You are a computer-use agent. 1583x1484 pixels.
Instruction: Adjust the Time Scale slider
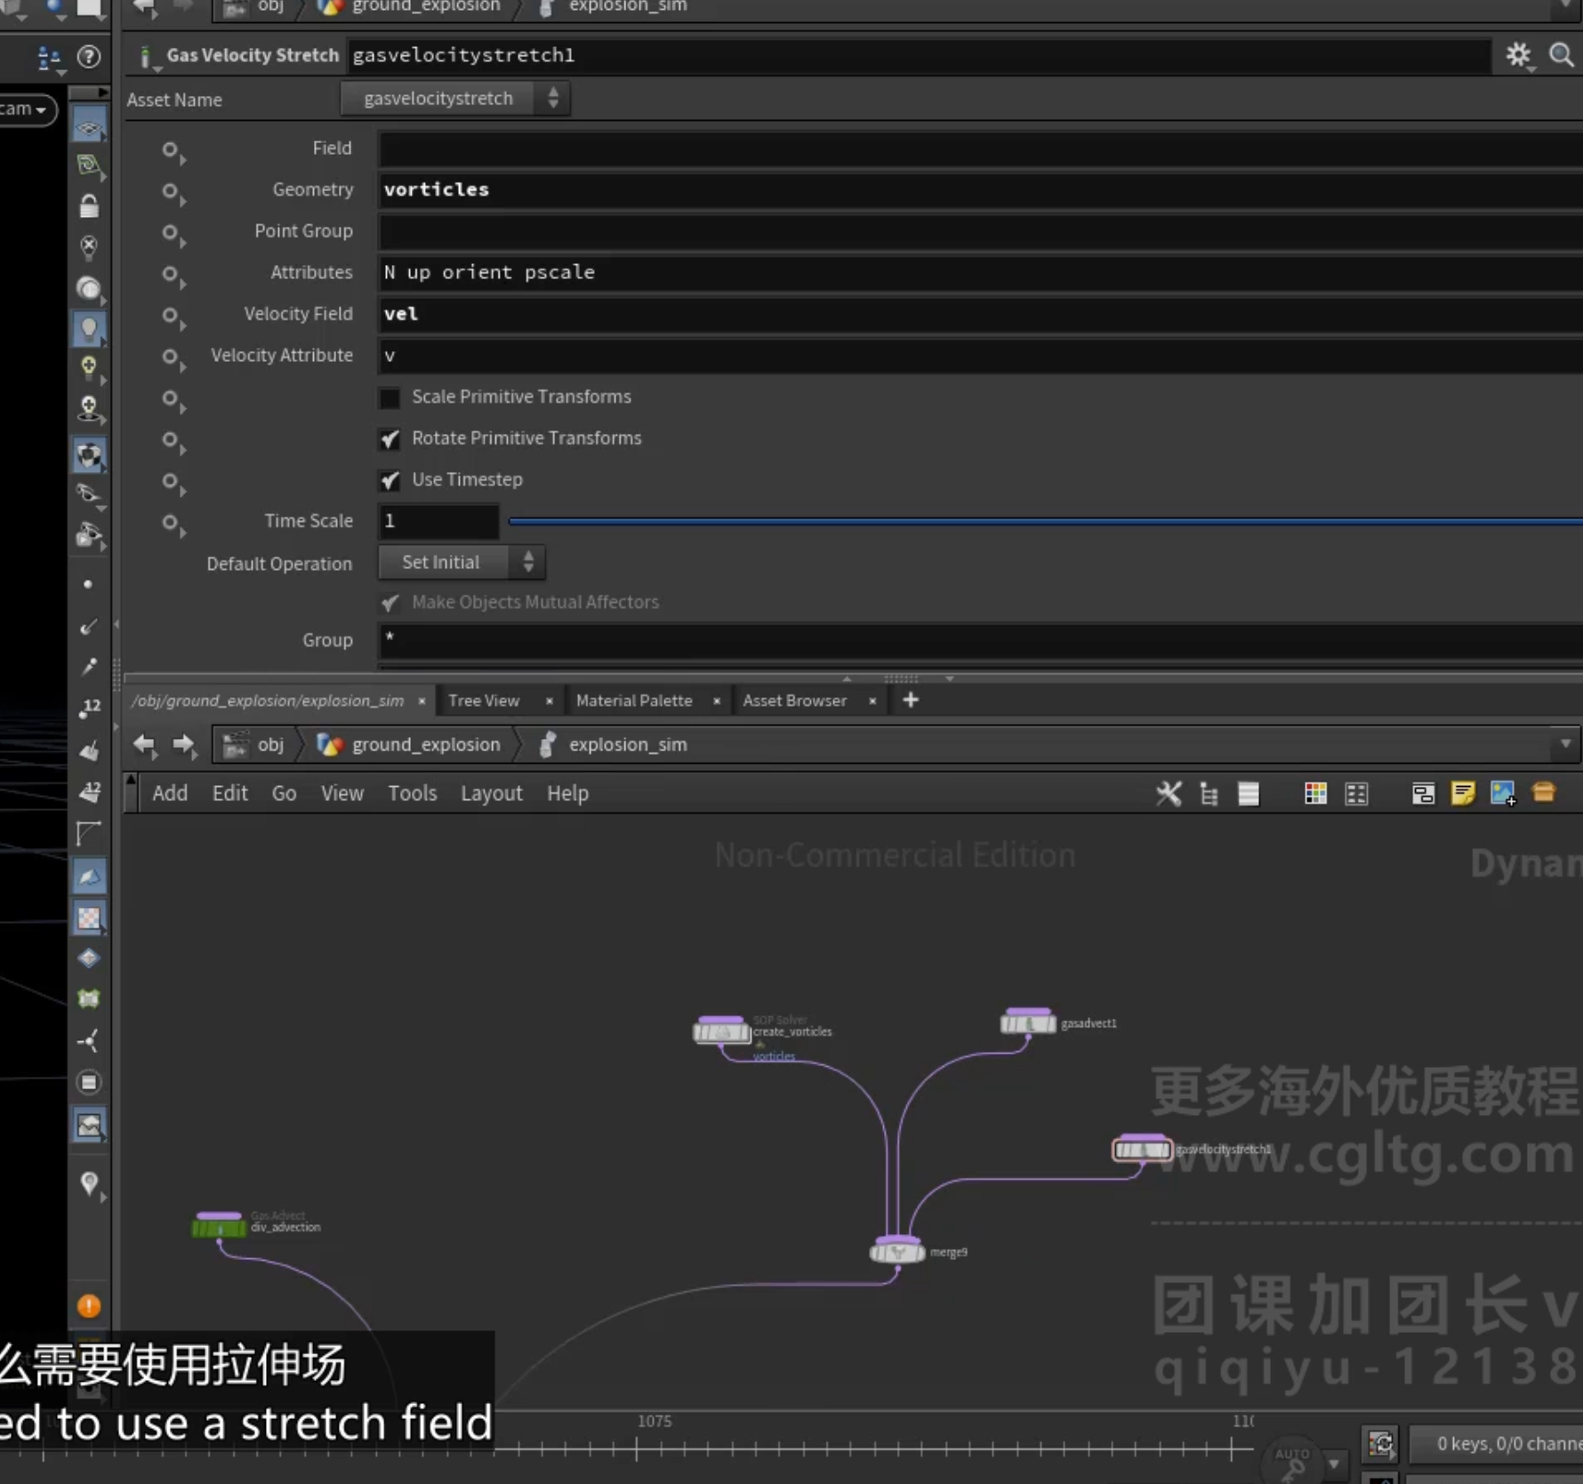1045,521
